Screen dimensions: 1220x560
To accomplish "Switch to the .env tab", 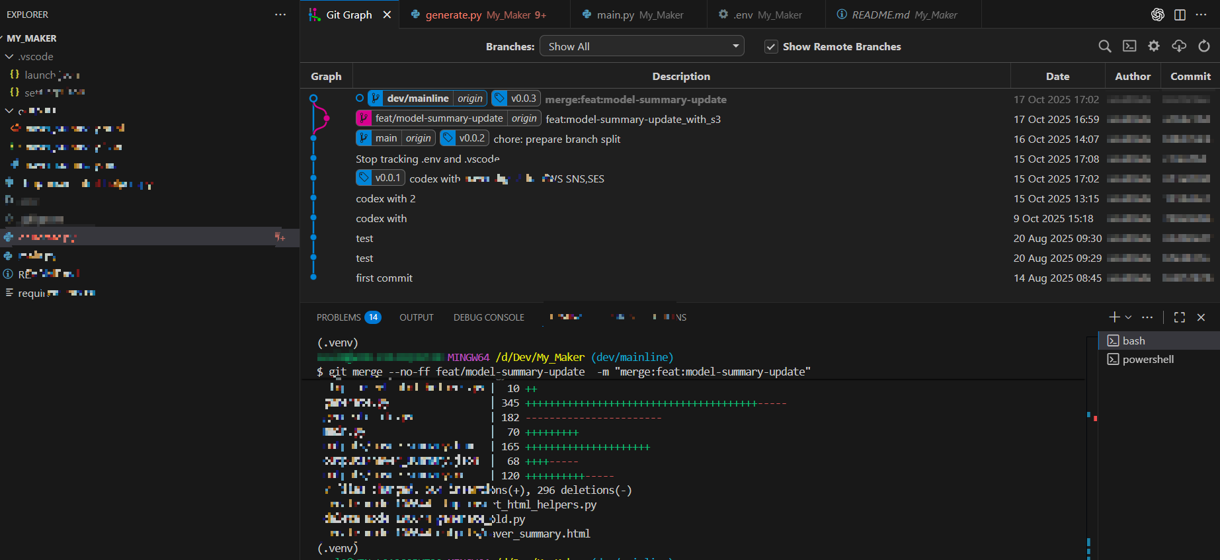I will point(766,15).
